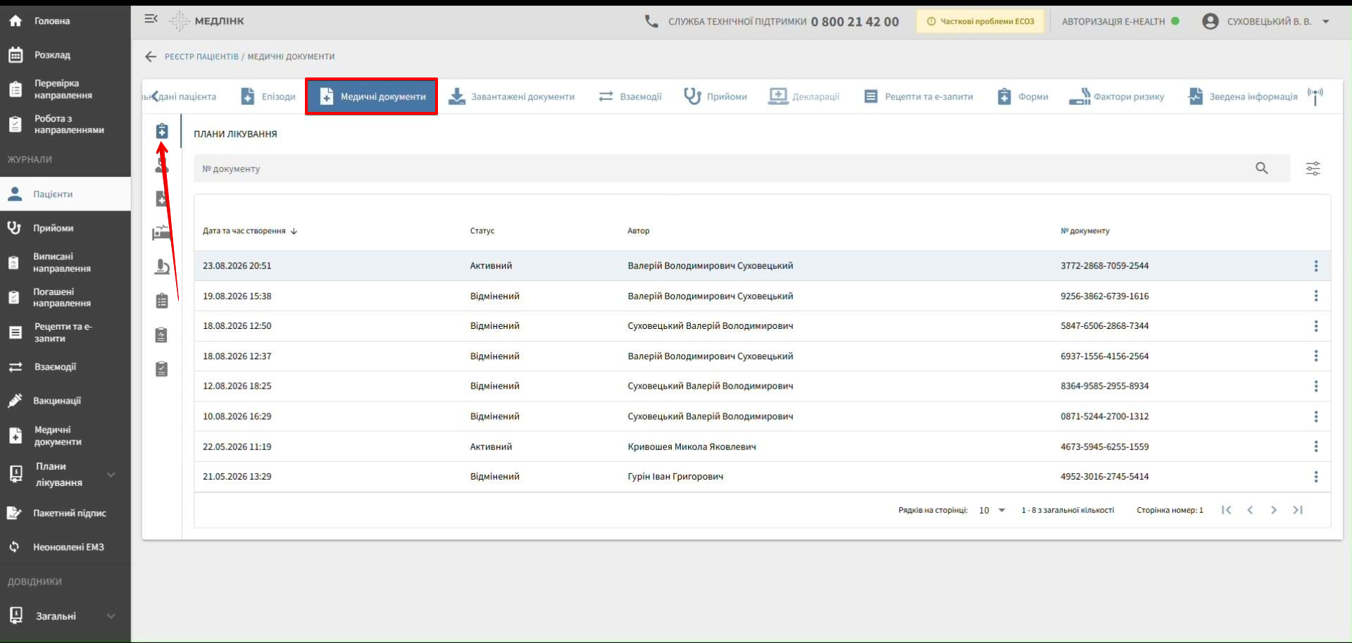
Task: Collapse the sidebar with hamburger menu icon
Action: coord(151,19)
